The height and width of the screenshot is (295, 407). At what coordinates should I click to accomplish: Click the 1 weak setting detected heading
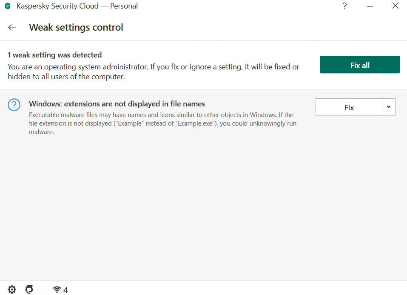[55, 55]
